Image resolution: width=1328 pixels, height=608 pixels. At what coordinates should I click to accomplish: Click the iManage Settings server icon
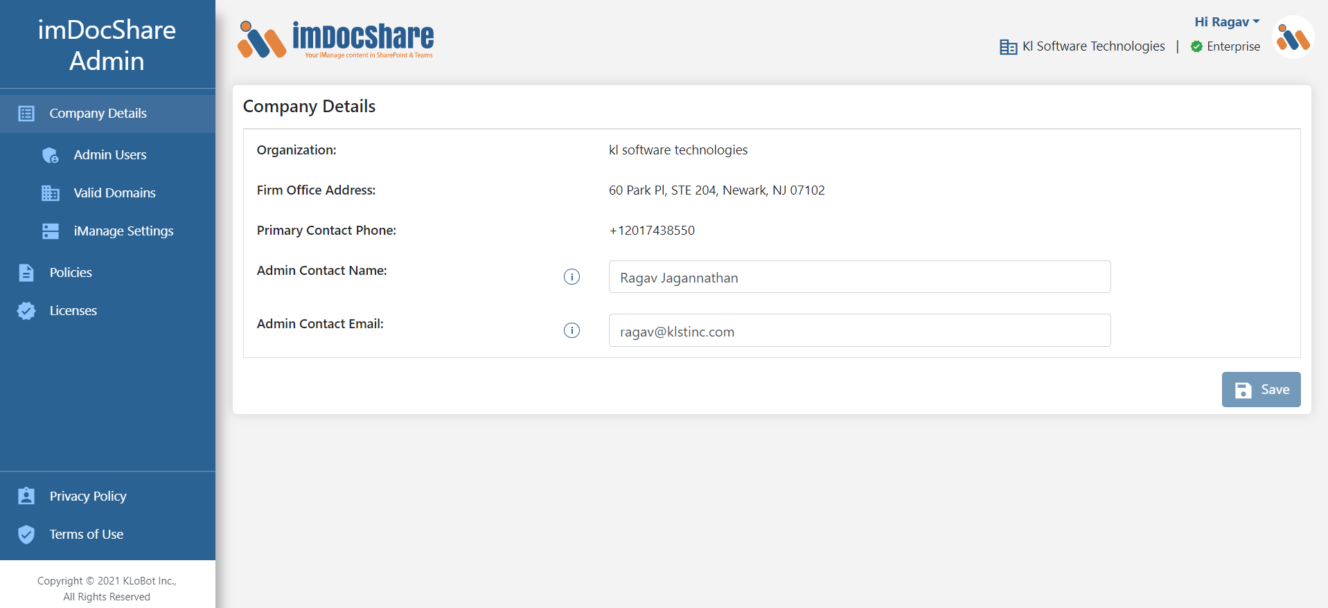pyautogui.click(x=51, y=231)
